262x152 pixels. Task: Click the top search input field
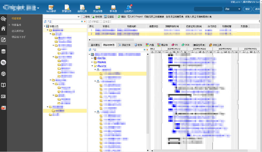click(x=208, y=9)
